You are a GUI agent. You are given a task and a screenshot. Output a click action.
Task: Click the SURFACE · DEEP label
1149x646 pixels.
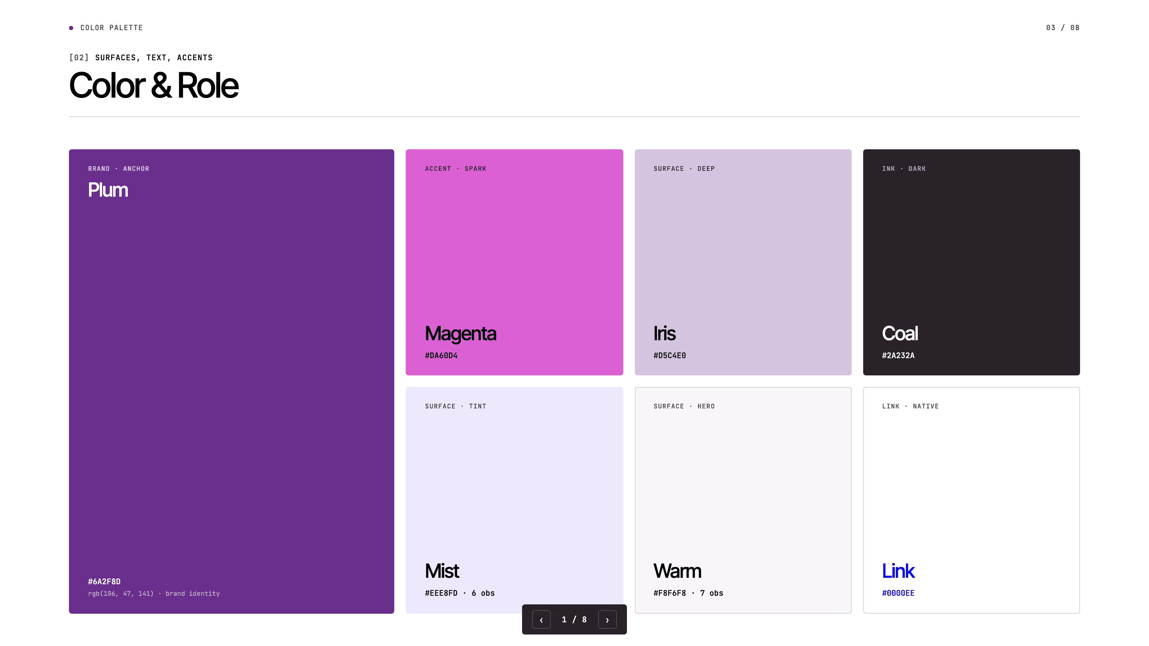tap(684, 169)
